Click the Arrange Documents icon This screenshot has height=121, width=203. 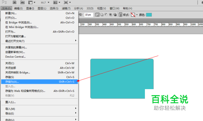pos(55,2)
